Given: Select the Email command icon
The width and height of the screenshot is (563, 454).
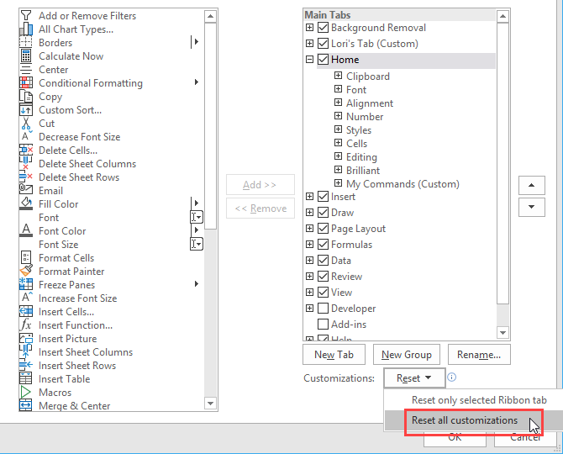Looking at the screenshot, I should click(26, 190).
